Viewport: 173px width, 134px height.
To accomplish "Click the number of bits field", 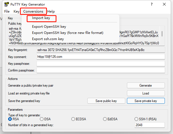I will [x=149, y=125].
